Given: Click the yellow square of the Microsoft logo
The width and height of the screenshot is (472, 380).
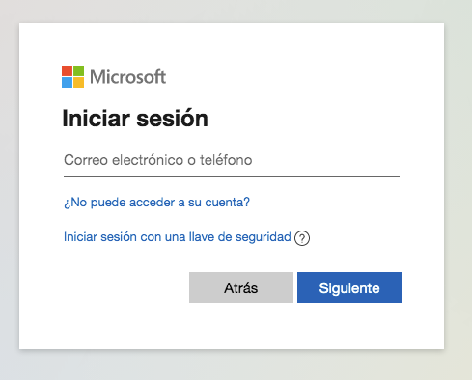Looking at the screenshot, I should (78, 82).
